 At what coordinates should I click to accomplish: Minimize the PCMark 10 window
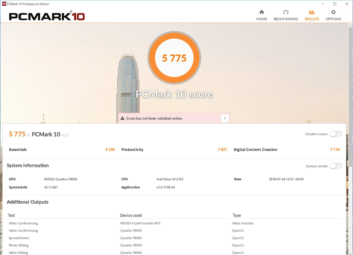[x=323, y=4]
